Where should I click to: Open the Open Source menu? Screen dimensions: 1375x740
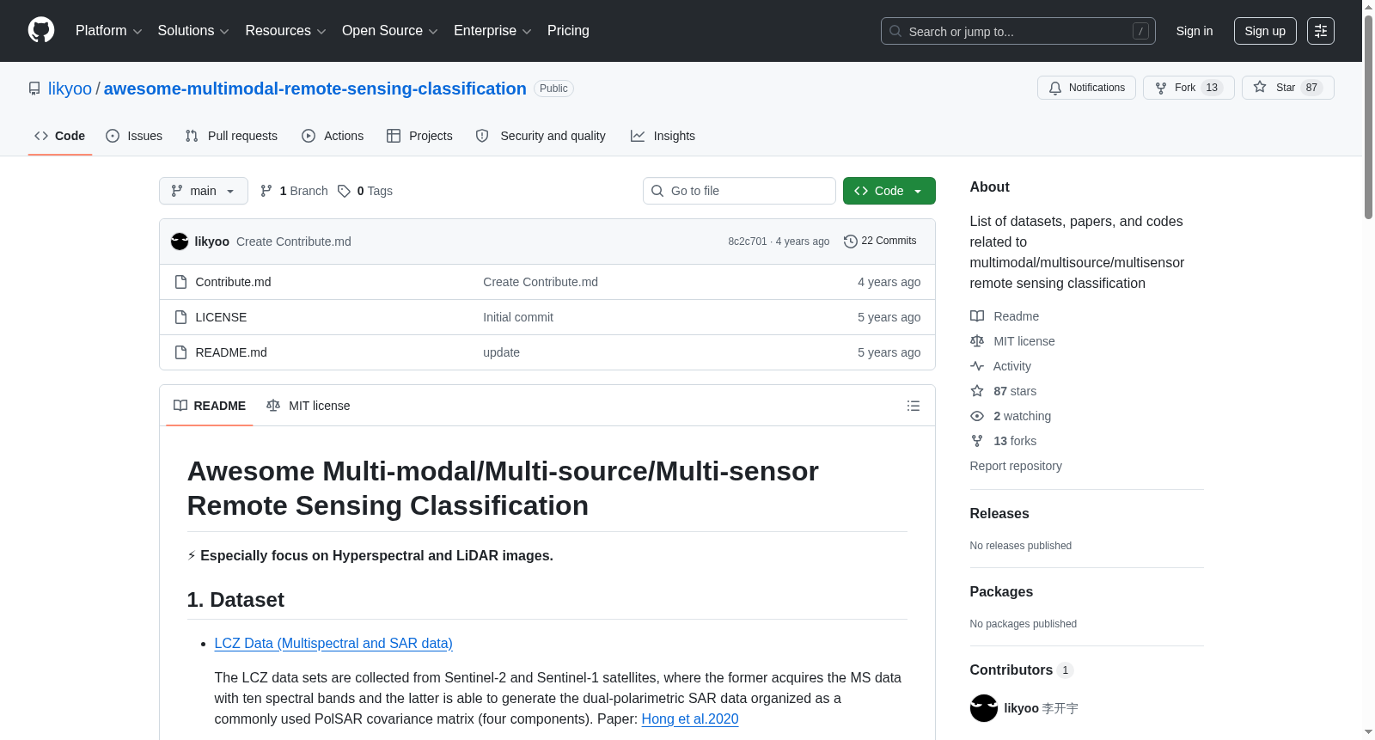pyautogui.click(x=390, y=31)
